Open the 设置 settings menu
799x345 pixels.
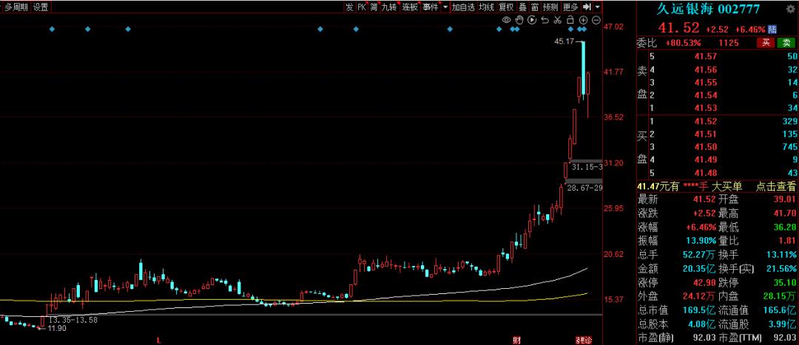(41, 7)
